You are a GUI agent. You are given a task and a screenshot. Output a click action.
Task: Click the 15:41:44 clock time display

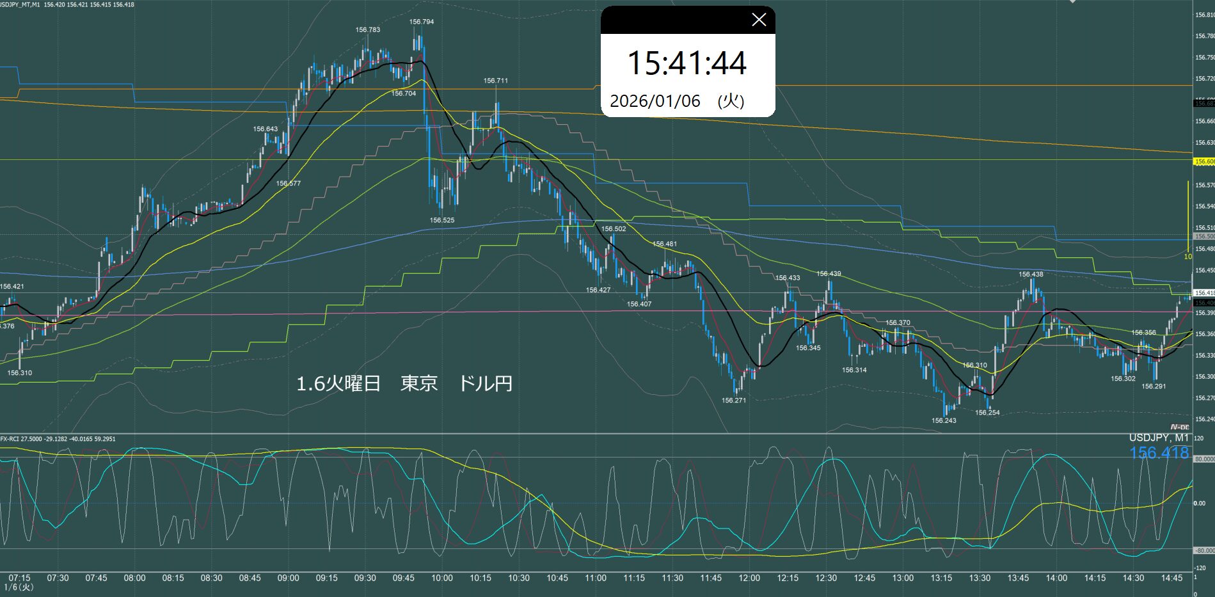click(687, 63)
